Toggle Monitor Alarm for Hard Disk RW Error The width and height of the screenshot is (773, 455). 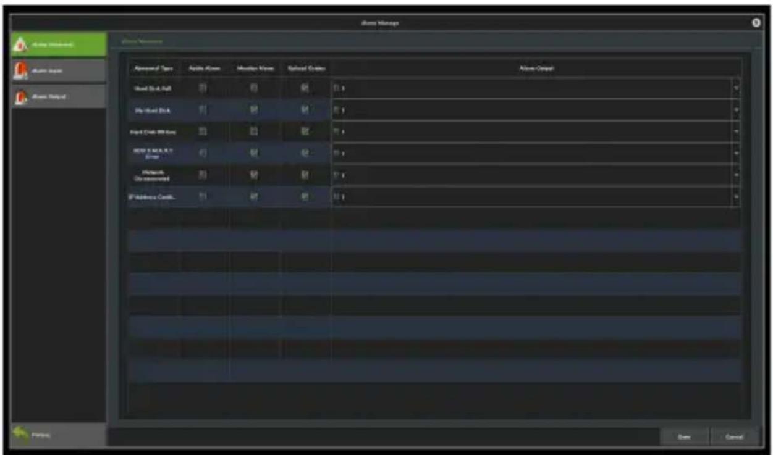(253, 131)
